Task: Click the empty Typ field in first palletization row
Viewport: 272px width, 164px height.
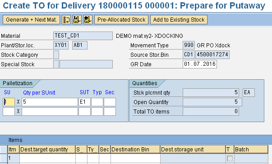Action: tap(97, 102)
